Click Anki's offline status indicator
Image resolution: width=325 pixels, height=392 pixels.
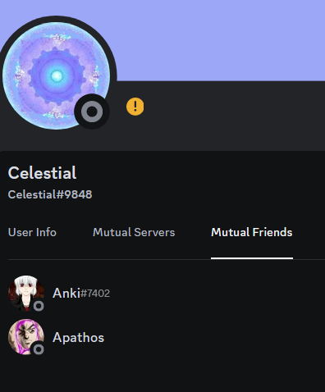pyautogui.click(x=39, y=306)
